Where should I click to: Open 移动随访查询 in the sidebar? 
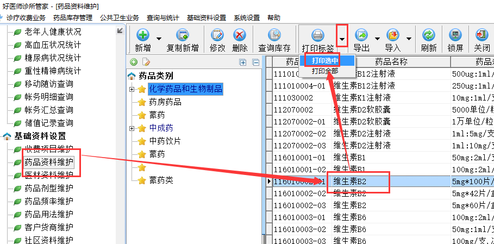tap(49, 84)
